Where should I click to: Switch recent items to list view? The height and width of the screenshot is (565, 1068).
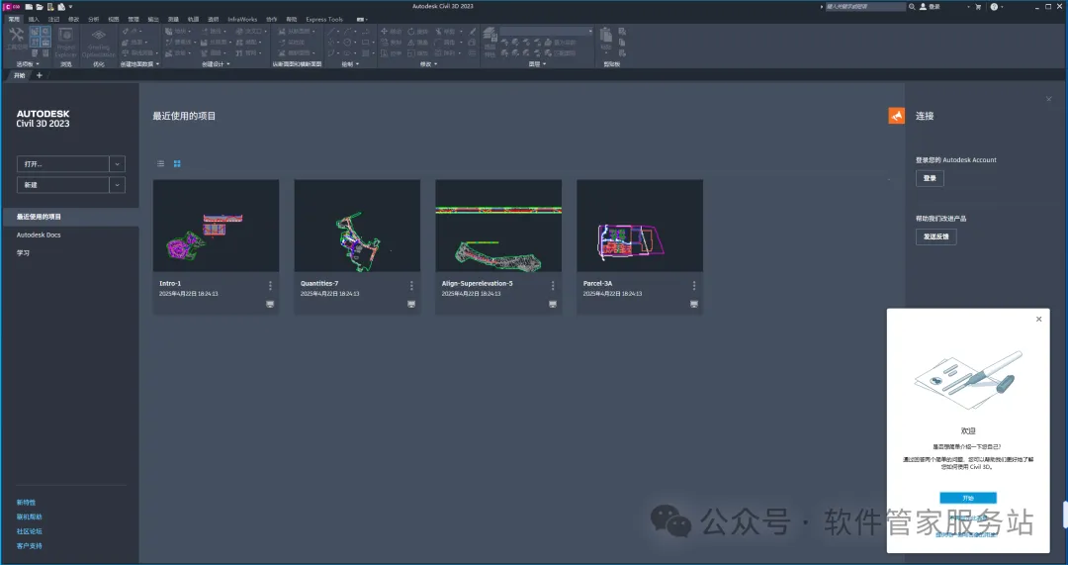(161, 163)
